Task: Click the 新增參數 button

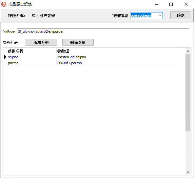Action: (x=41, y=42)
